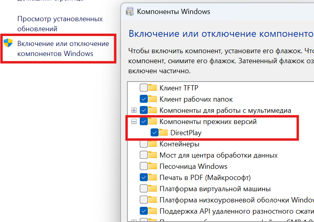314x222 pixels.
Task: Expand Компоненты для работы с мультимедиа node
Action: (134, 110)
